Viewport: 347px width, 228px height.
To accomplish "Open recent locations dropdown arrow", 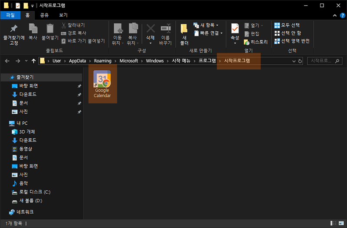I will coord(26,61).
